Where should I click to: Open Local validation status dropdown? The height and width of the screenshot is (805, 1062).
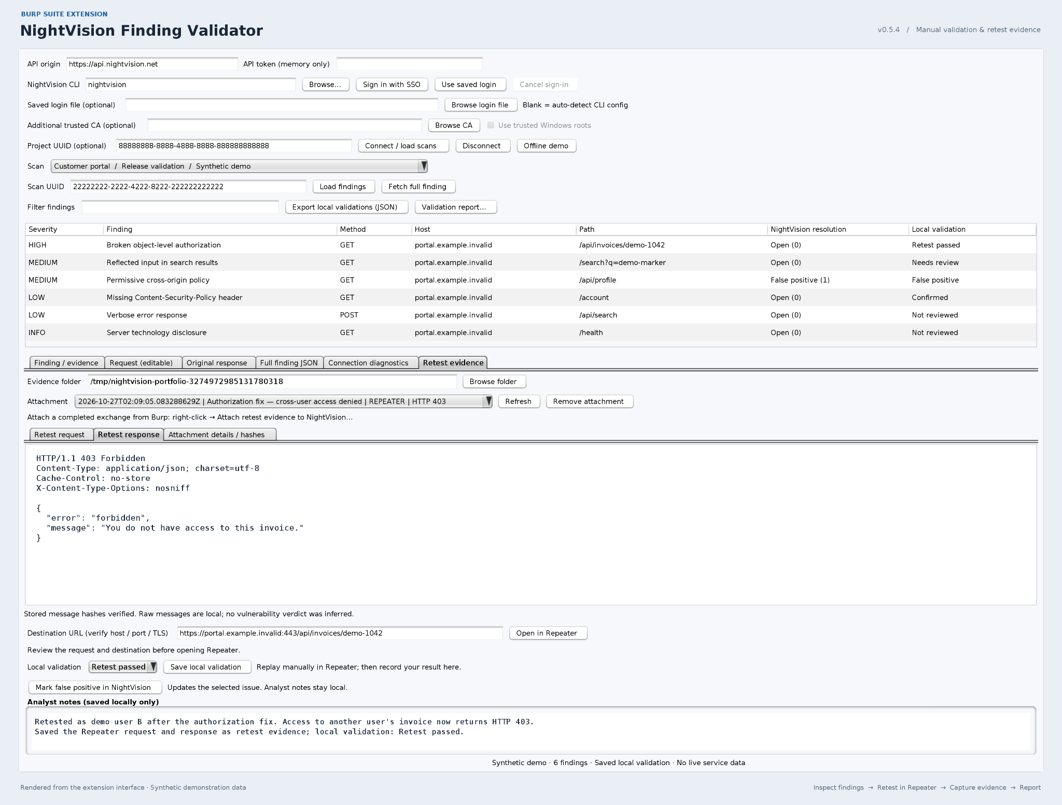[123, 667]
